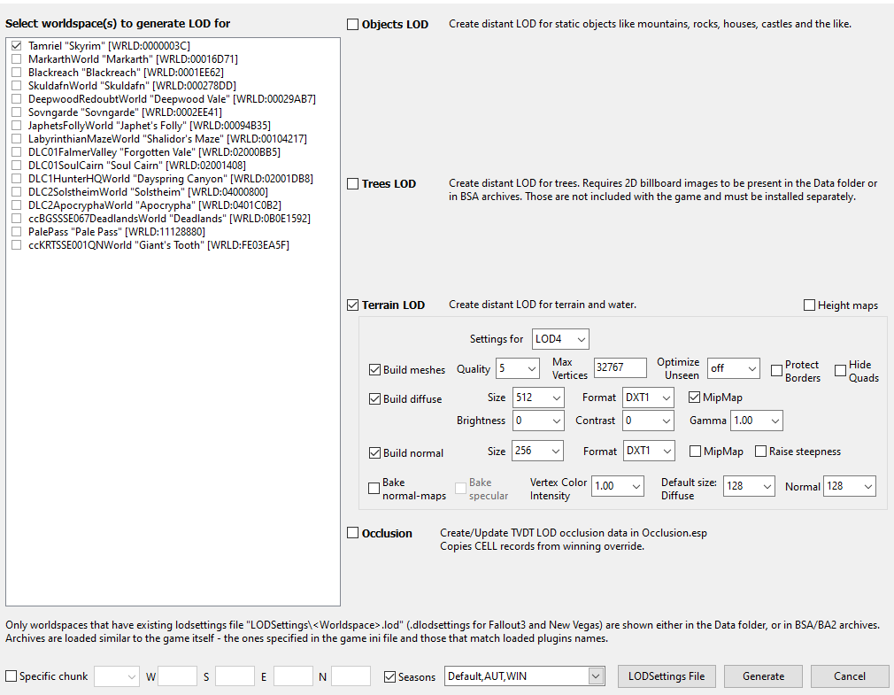Uncheck the Seasons checkbox

coord(390,676)
